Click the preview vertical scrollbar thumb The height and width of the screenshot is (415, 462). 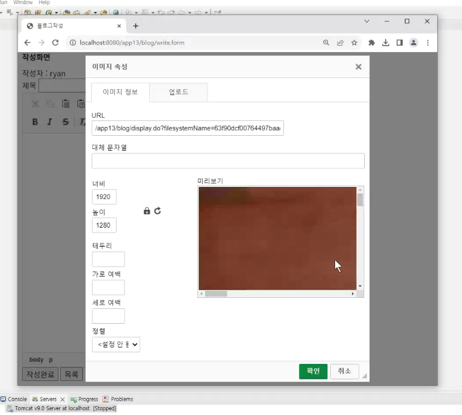tap(360, 200)
